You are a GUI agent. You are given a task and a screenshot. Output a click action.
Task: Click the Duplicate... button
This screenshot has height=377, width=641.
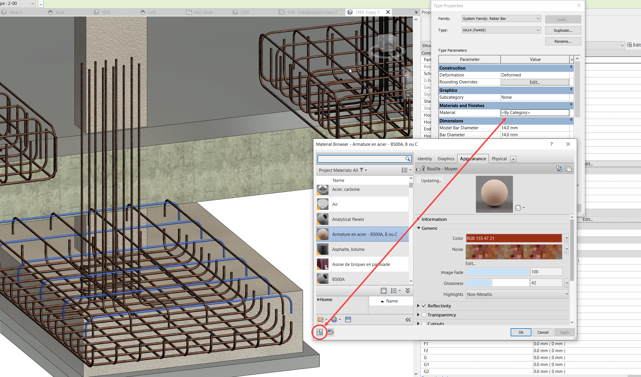pyautogui.click(x=563, y=30)
